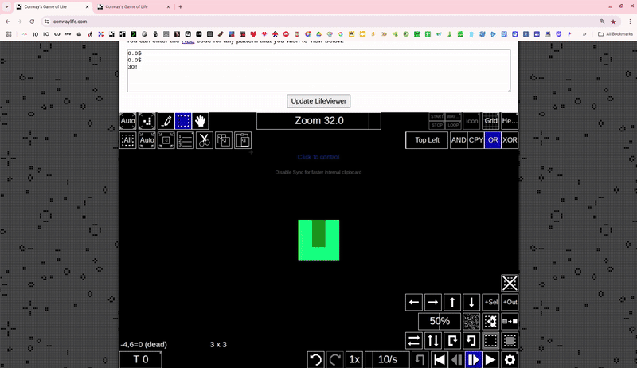Image resolution: width=637 pixels, height=368 pixels.
Task: Flip selection horizontally
Action: pyautogui.click(x=414, y=340)
